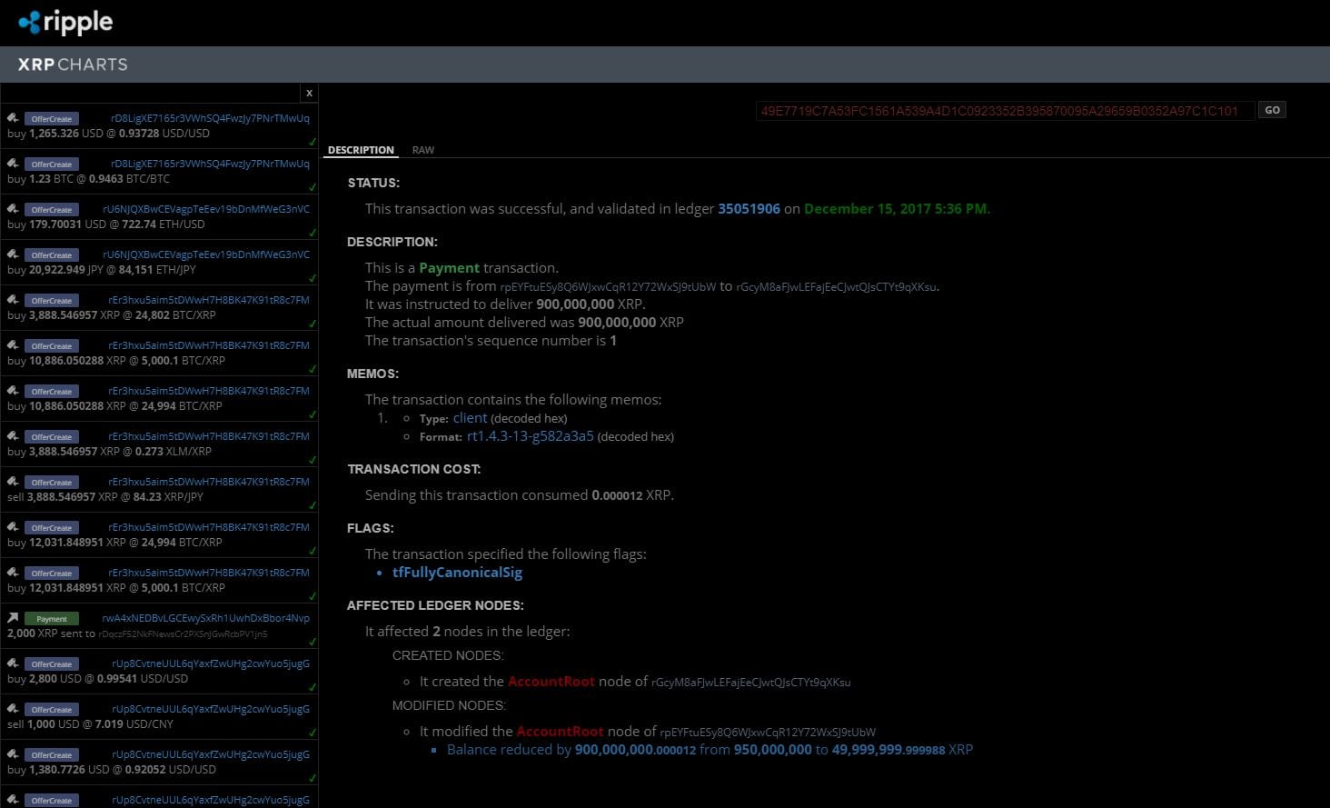Viewport: 1330px width, 808px height.
Task: Select the sell 1,000 USD @ 7.019 row
Action: click(x=159, y=716)
